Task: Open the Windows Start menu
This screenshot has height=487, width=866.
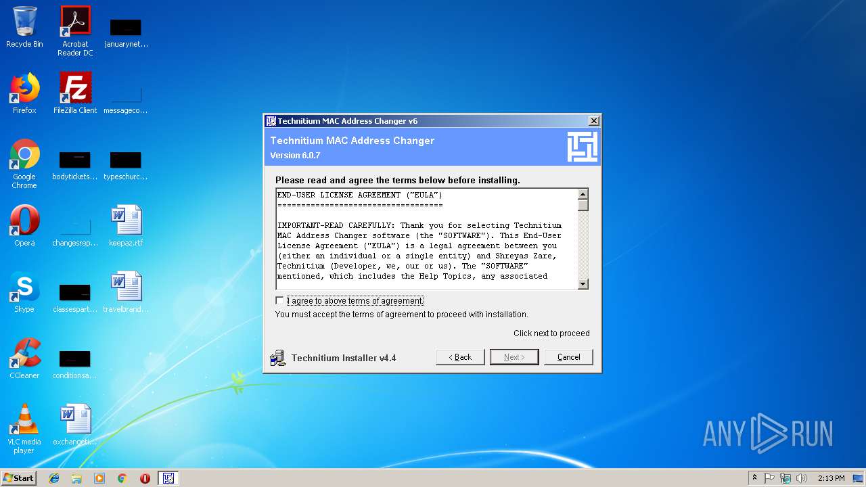Action: (18, 478)
